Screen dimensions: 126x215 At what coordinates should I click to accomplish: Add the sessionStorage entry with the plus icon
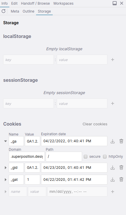(113, 103)
